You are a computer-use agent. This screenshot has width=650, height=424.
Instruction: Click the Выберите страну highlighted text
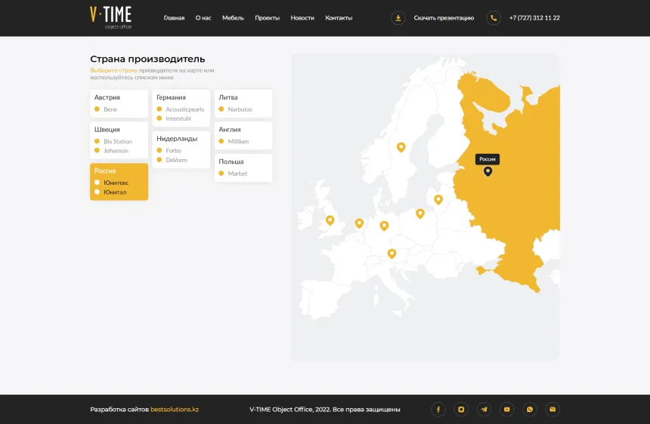pos(113,70)
